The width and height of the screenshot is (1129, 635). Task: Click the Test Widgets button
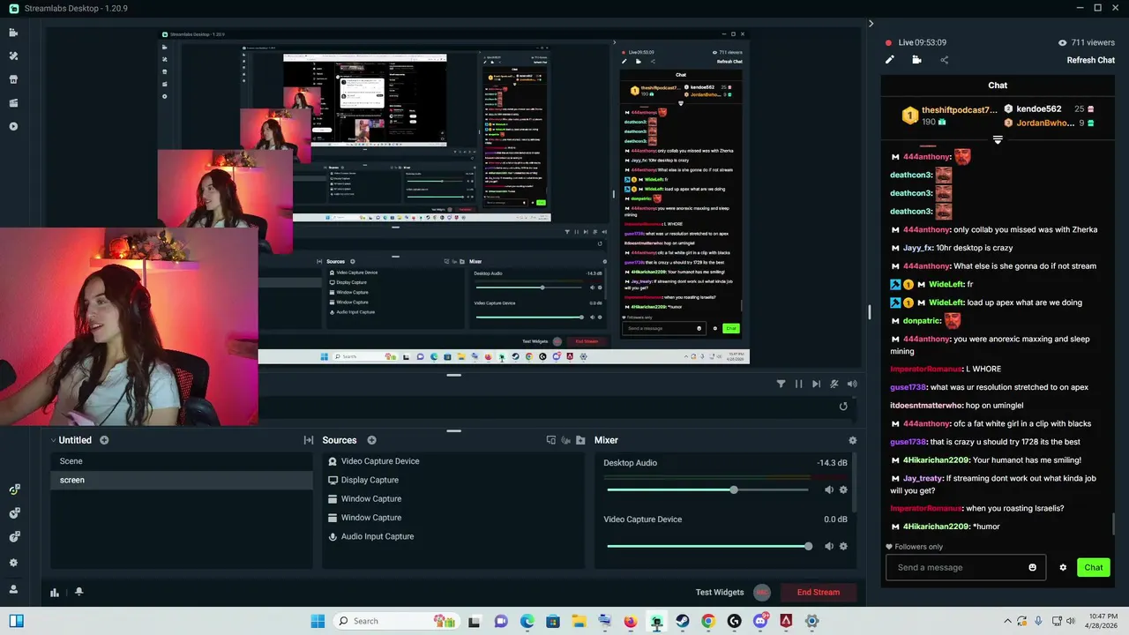(x=720, y=593)
